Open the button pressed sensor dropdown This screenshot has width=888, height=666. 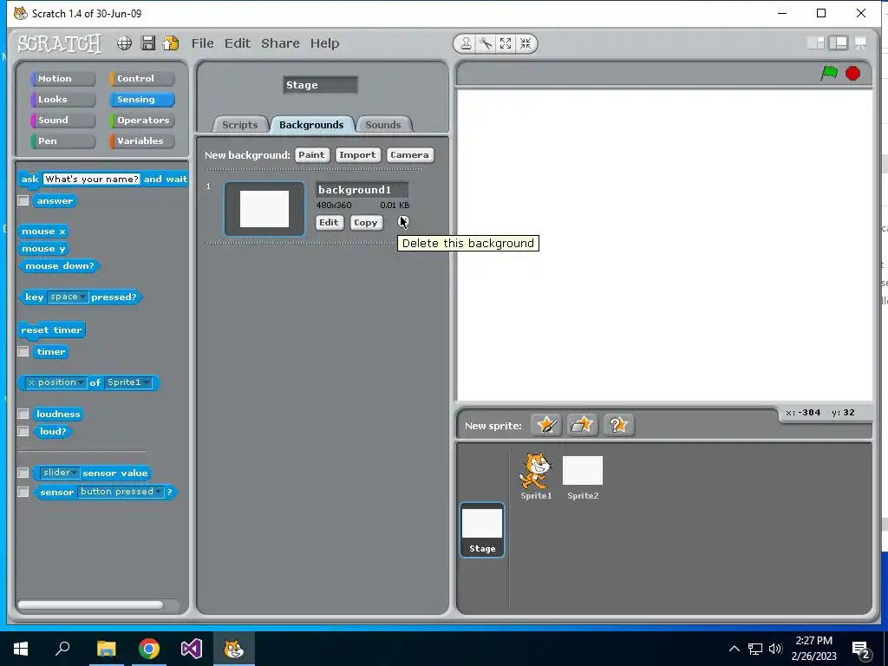pos(121,492)
